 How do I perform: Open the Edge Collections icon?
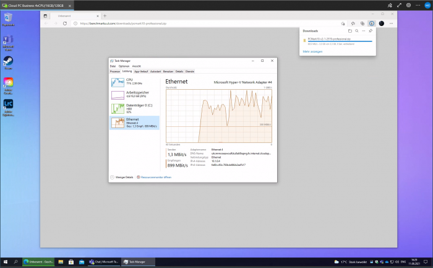362,24
